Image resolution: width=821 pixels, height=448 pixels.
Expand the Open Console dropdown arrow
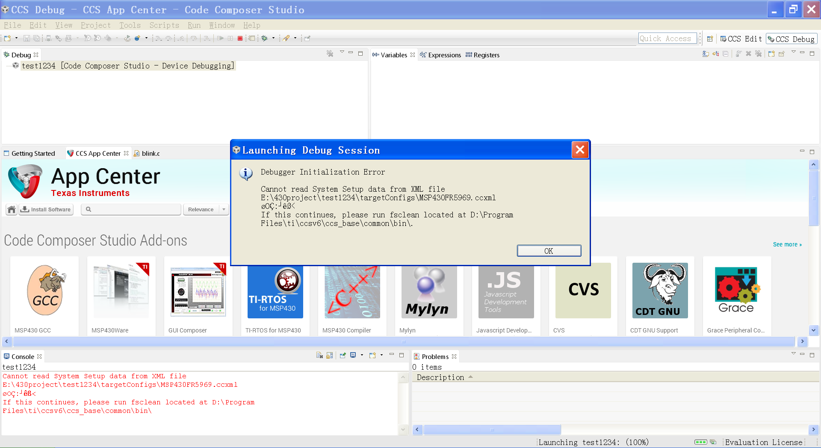coord(381,355)
